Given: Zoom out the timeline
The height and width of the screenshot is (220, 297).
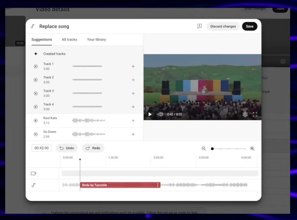Looking at the screenshot, I should [x=204, y=149].
